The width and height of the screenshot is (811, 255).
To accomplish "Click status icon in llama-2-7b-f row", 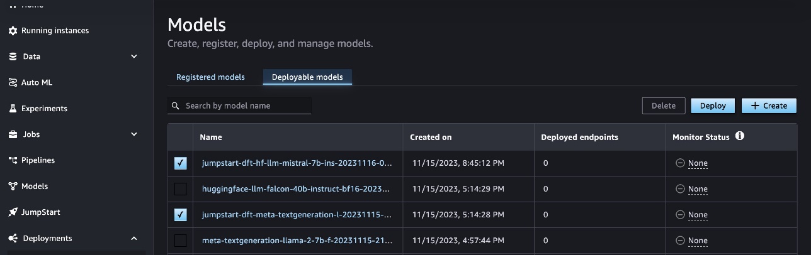I will click(680, 241).
